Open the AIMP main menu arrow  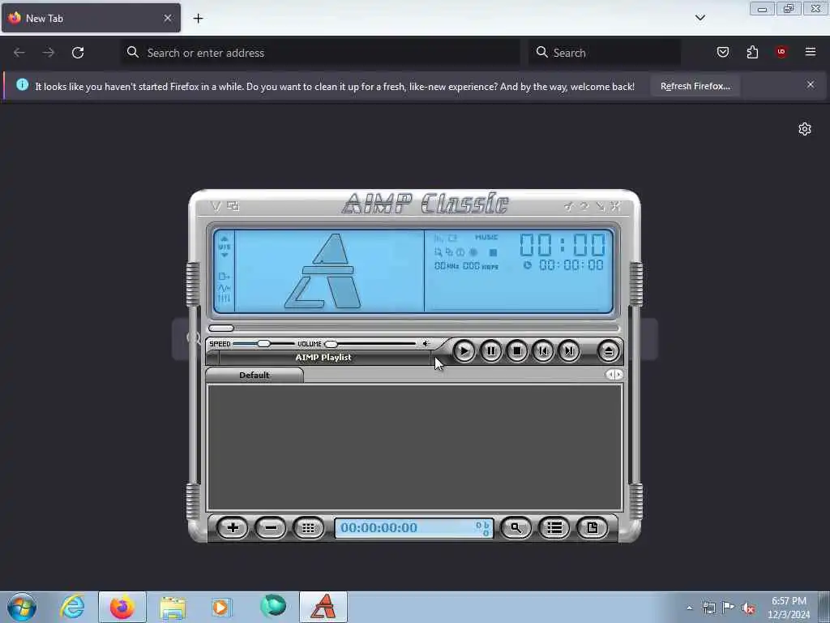pos(216,206)
